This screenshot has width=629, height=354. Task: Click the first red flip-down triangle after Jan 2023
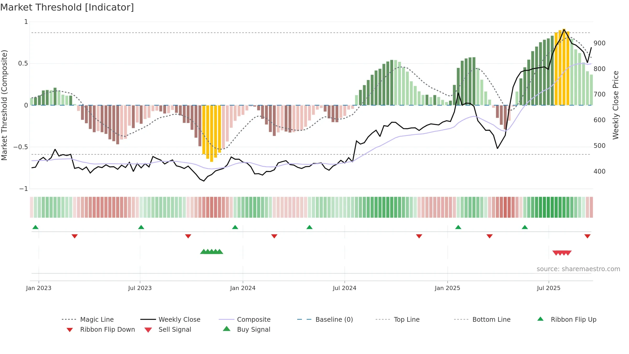pos(75,236)
